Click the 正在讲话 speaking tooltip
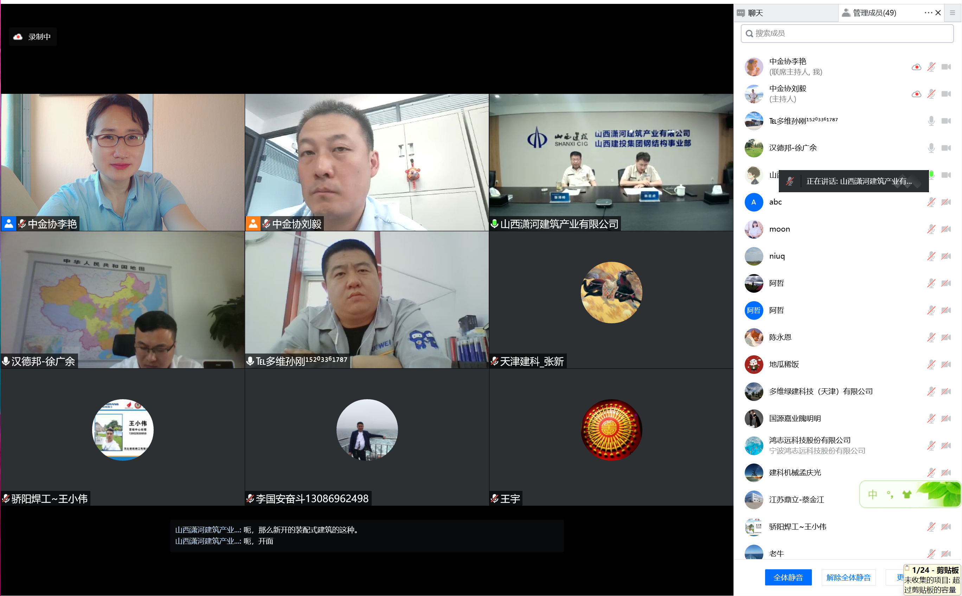This screenshot has height=596, width=962. click(x=854, y=181)
